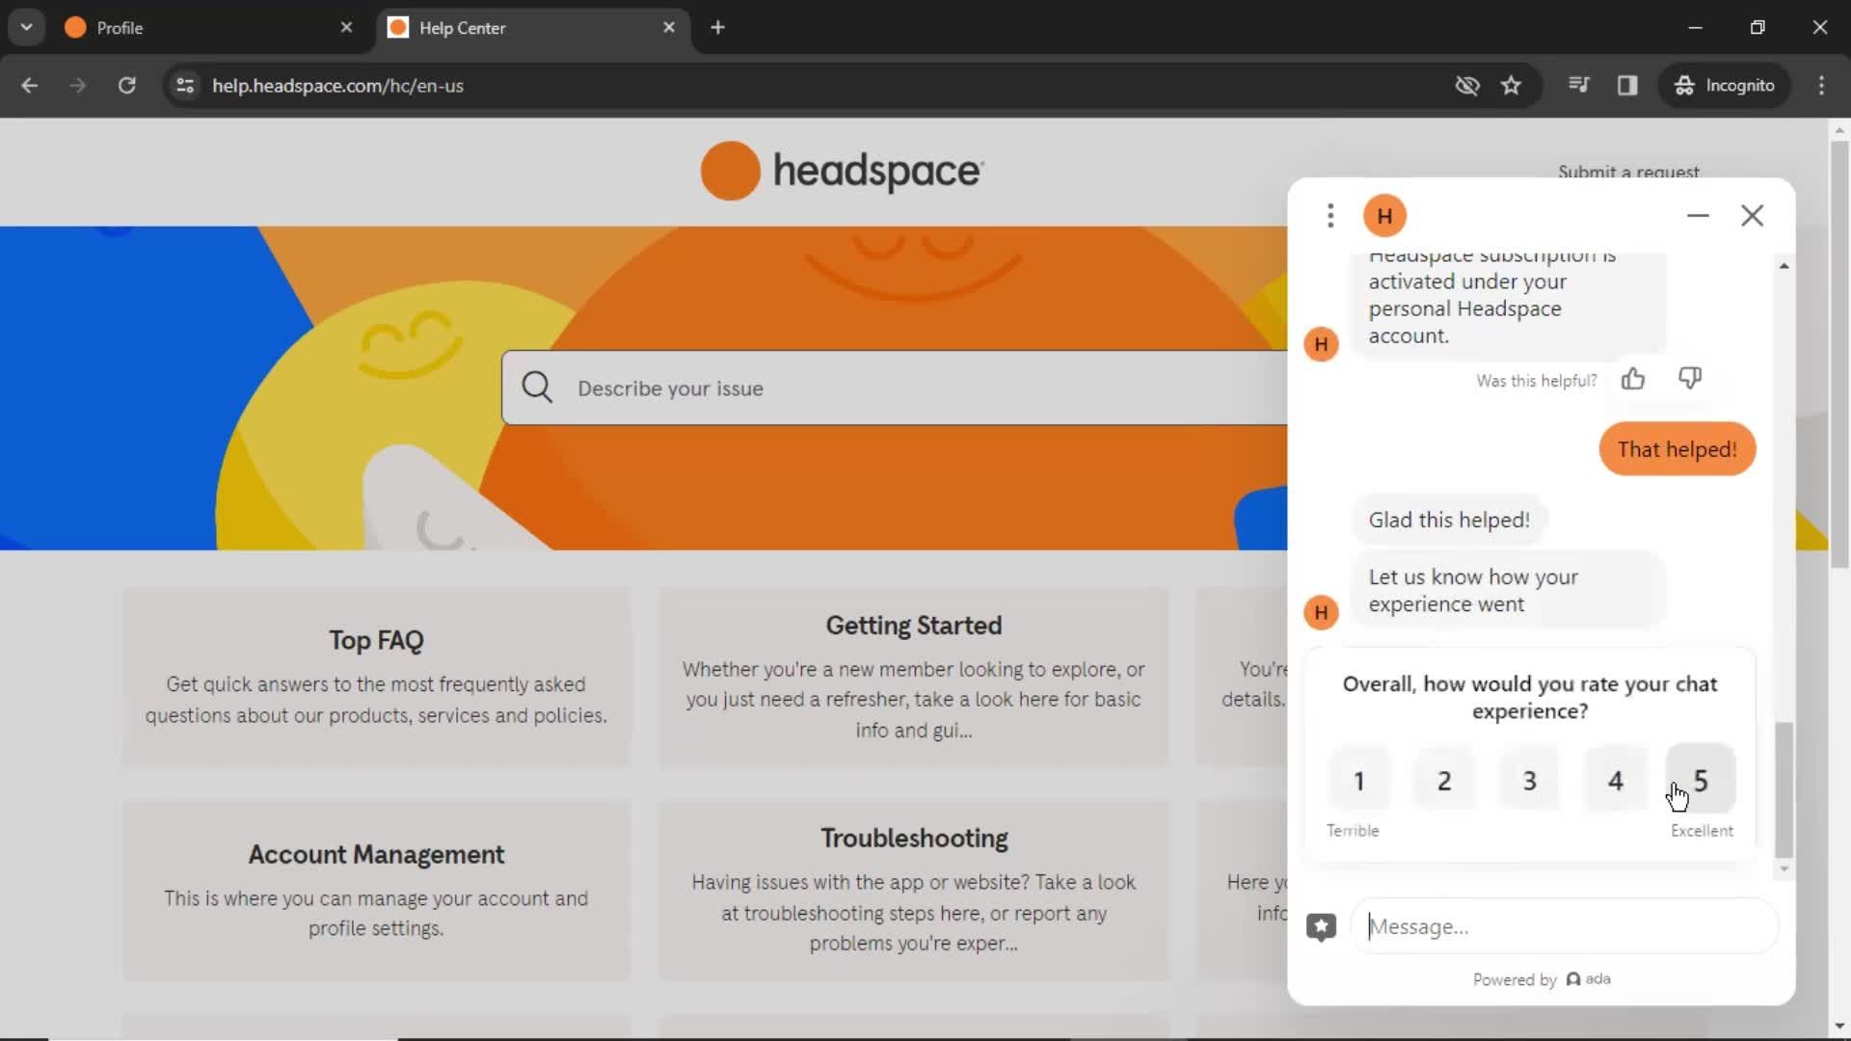Click the address bar URL
Viewport: 1851px width, 1041px height.
[x=337, y=86]
